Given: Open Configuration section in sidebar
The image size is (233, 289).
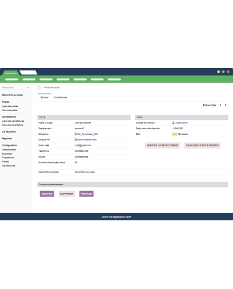Looking at the screenshot, I should pos(10,145).
